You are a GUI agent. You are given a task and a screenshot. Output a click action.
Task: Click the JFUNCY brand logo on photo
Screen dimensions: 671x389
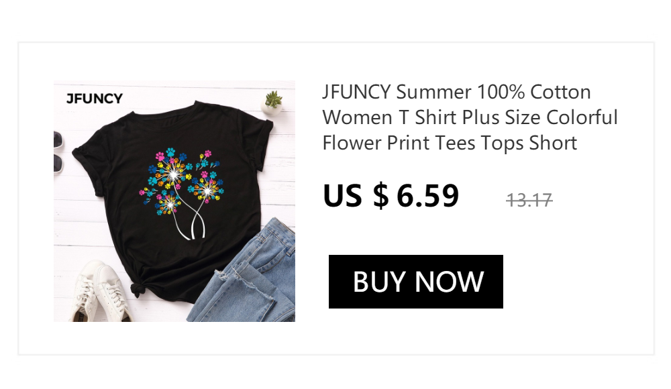pos(94,99)
